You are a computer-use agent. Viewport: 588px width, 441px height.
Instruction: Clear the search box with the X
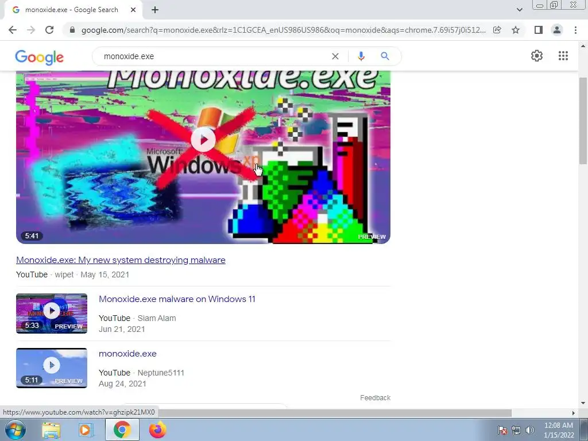tap(335, 56)
